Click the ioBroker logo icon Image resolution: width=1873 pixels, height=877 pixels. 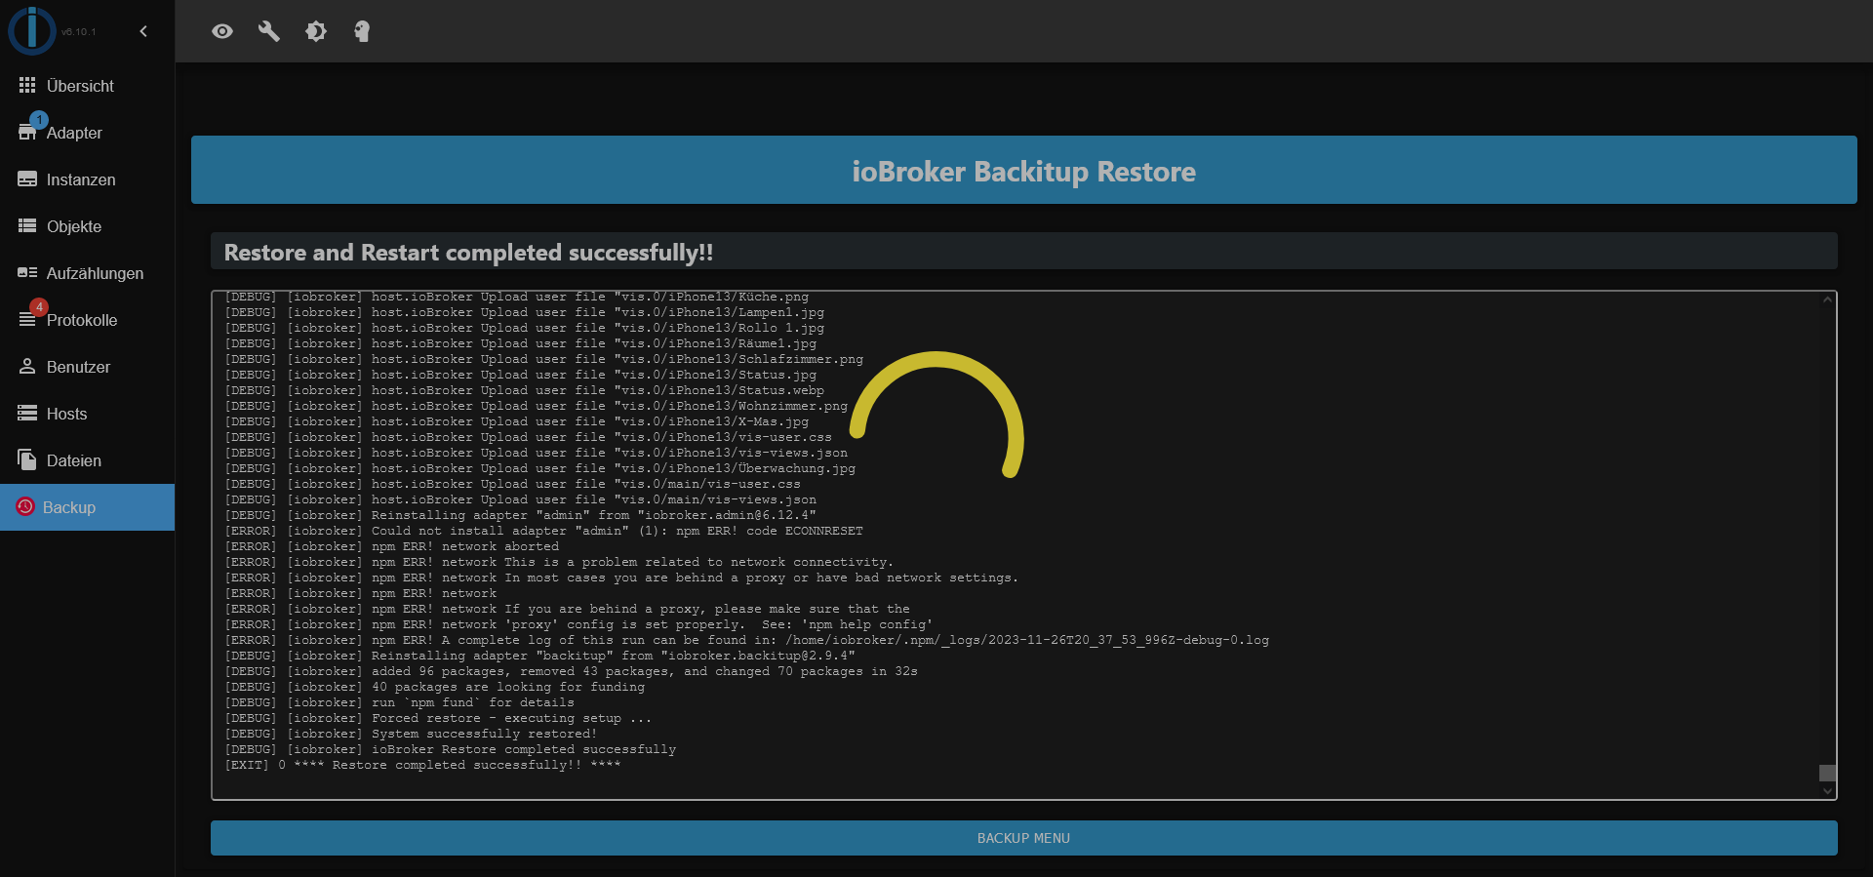pyautogui.click(x=31, y=30)
